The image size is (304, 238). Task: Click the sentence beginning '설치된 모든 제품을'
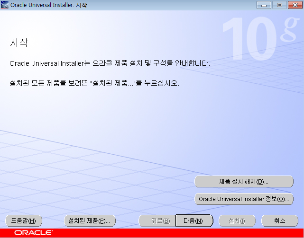coord(94,83)
